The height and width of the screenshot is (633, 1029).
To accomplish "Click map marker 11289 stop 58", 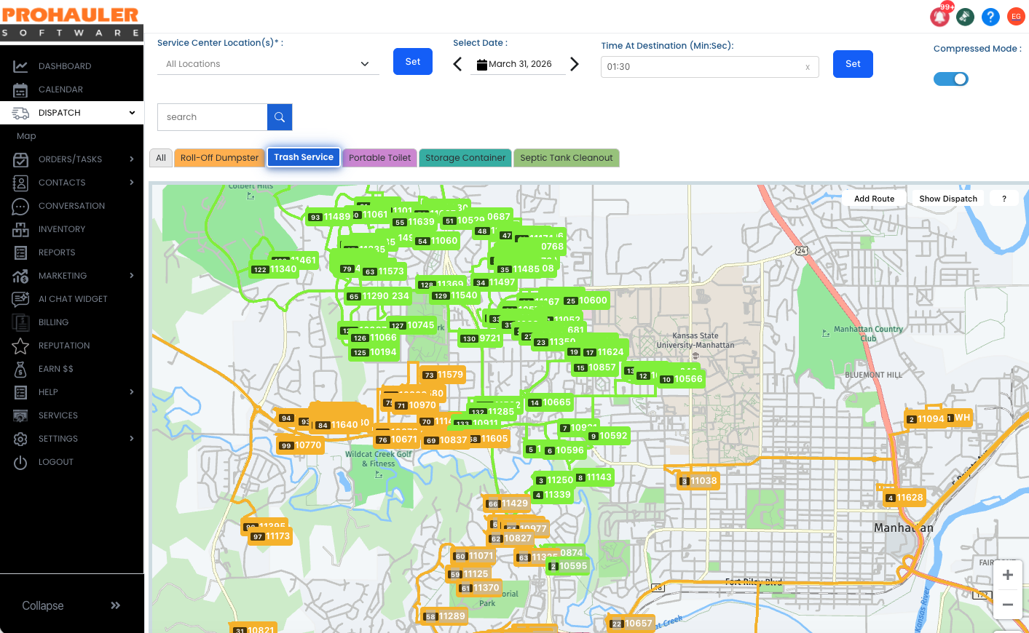I will [x=444, y=616].
